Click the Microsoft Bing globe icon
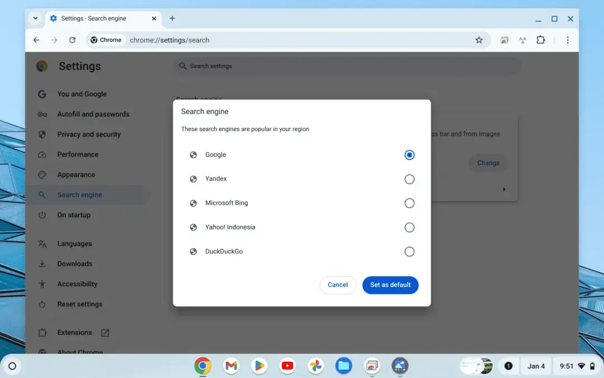Image resolution: width=604 pixels, height=378 pixels. point(194,203)
